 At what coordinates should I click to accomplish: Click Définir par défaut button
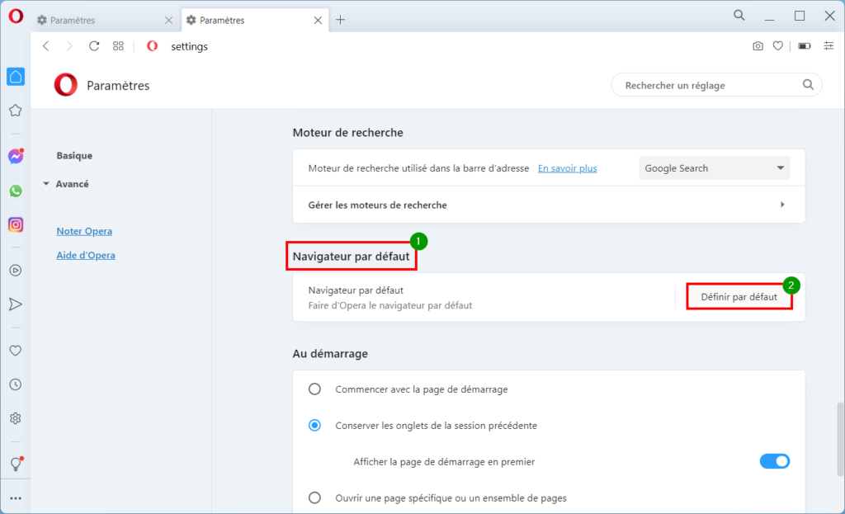click(739, 297)
